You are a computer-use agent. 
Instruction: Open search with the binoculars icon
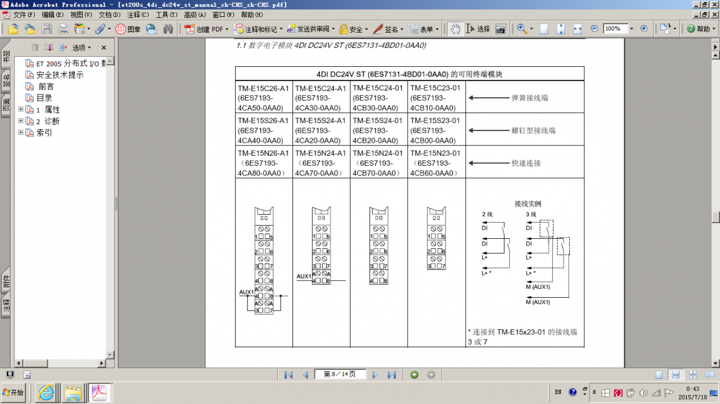(x=168, y=29)
